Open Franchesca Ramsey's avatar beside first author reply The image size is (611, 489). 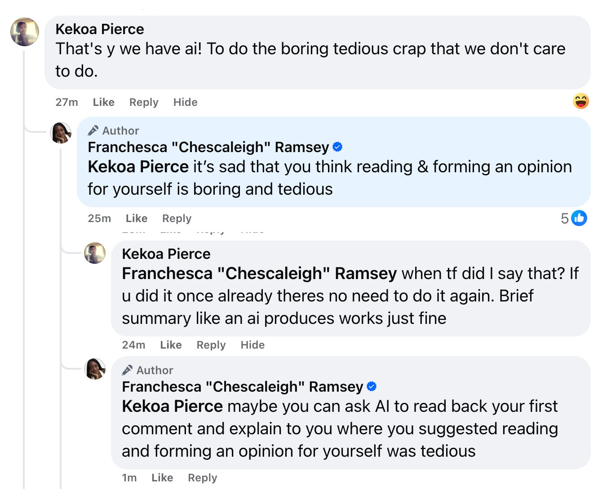click(x=61, y=133)
